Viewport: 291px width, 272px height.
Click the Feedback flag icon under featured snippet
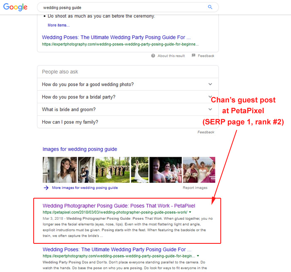point(193,56)
